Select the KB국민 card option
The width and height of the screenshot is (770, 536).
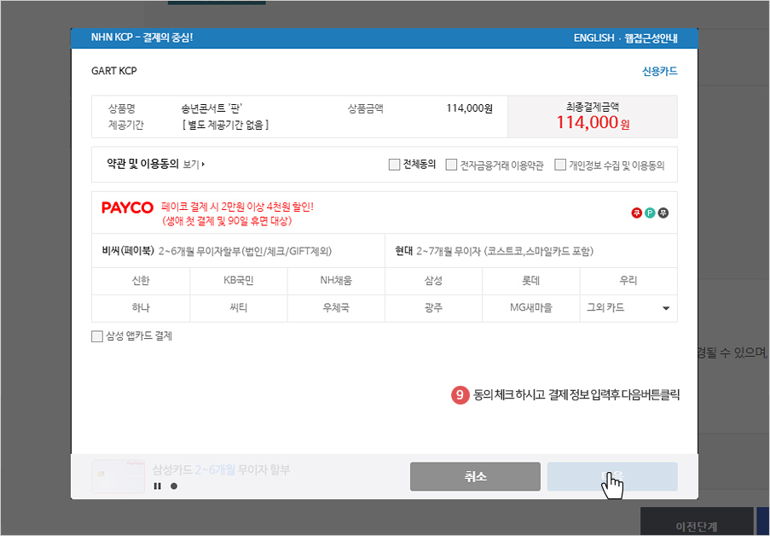pos(238,281)
